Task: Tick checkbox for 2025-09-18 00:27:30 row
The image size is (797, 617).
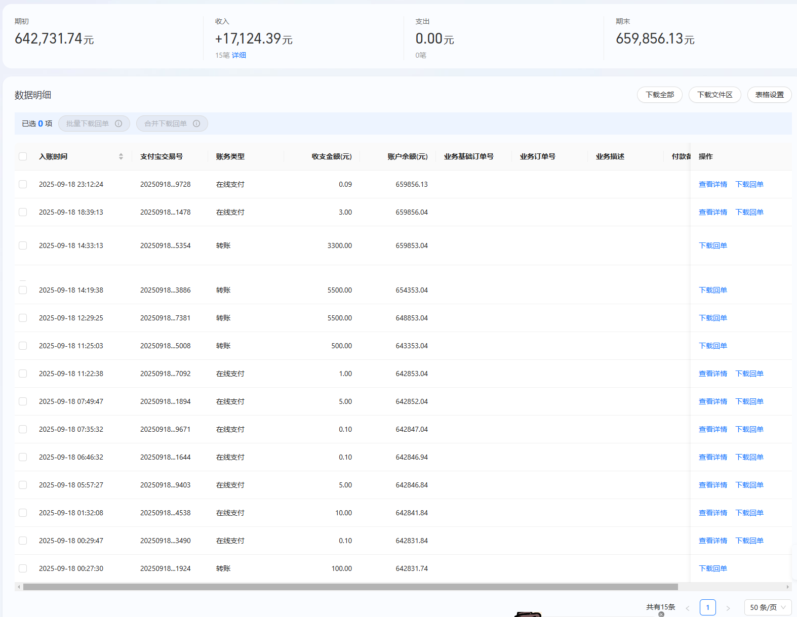Action: [x=23, y=568]
